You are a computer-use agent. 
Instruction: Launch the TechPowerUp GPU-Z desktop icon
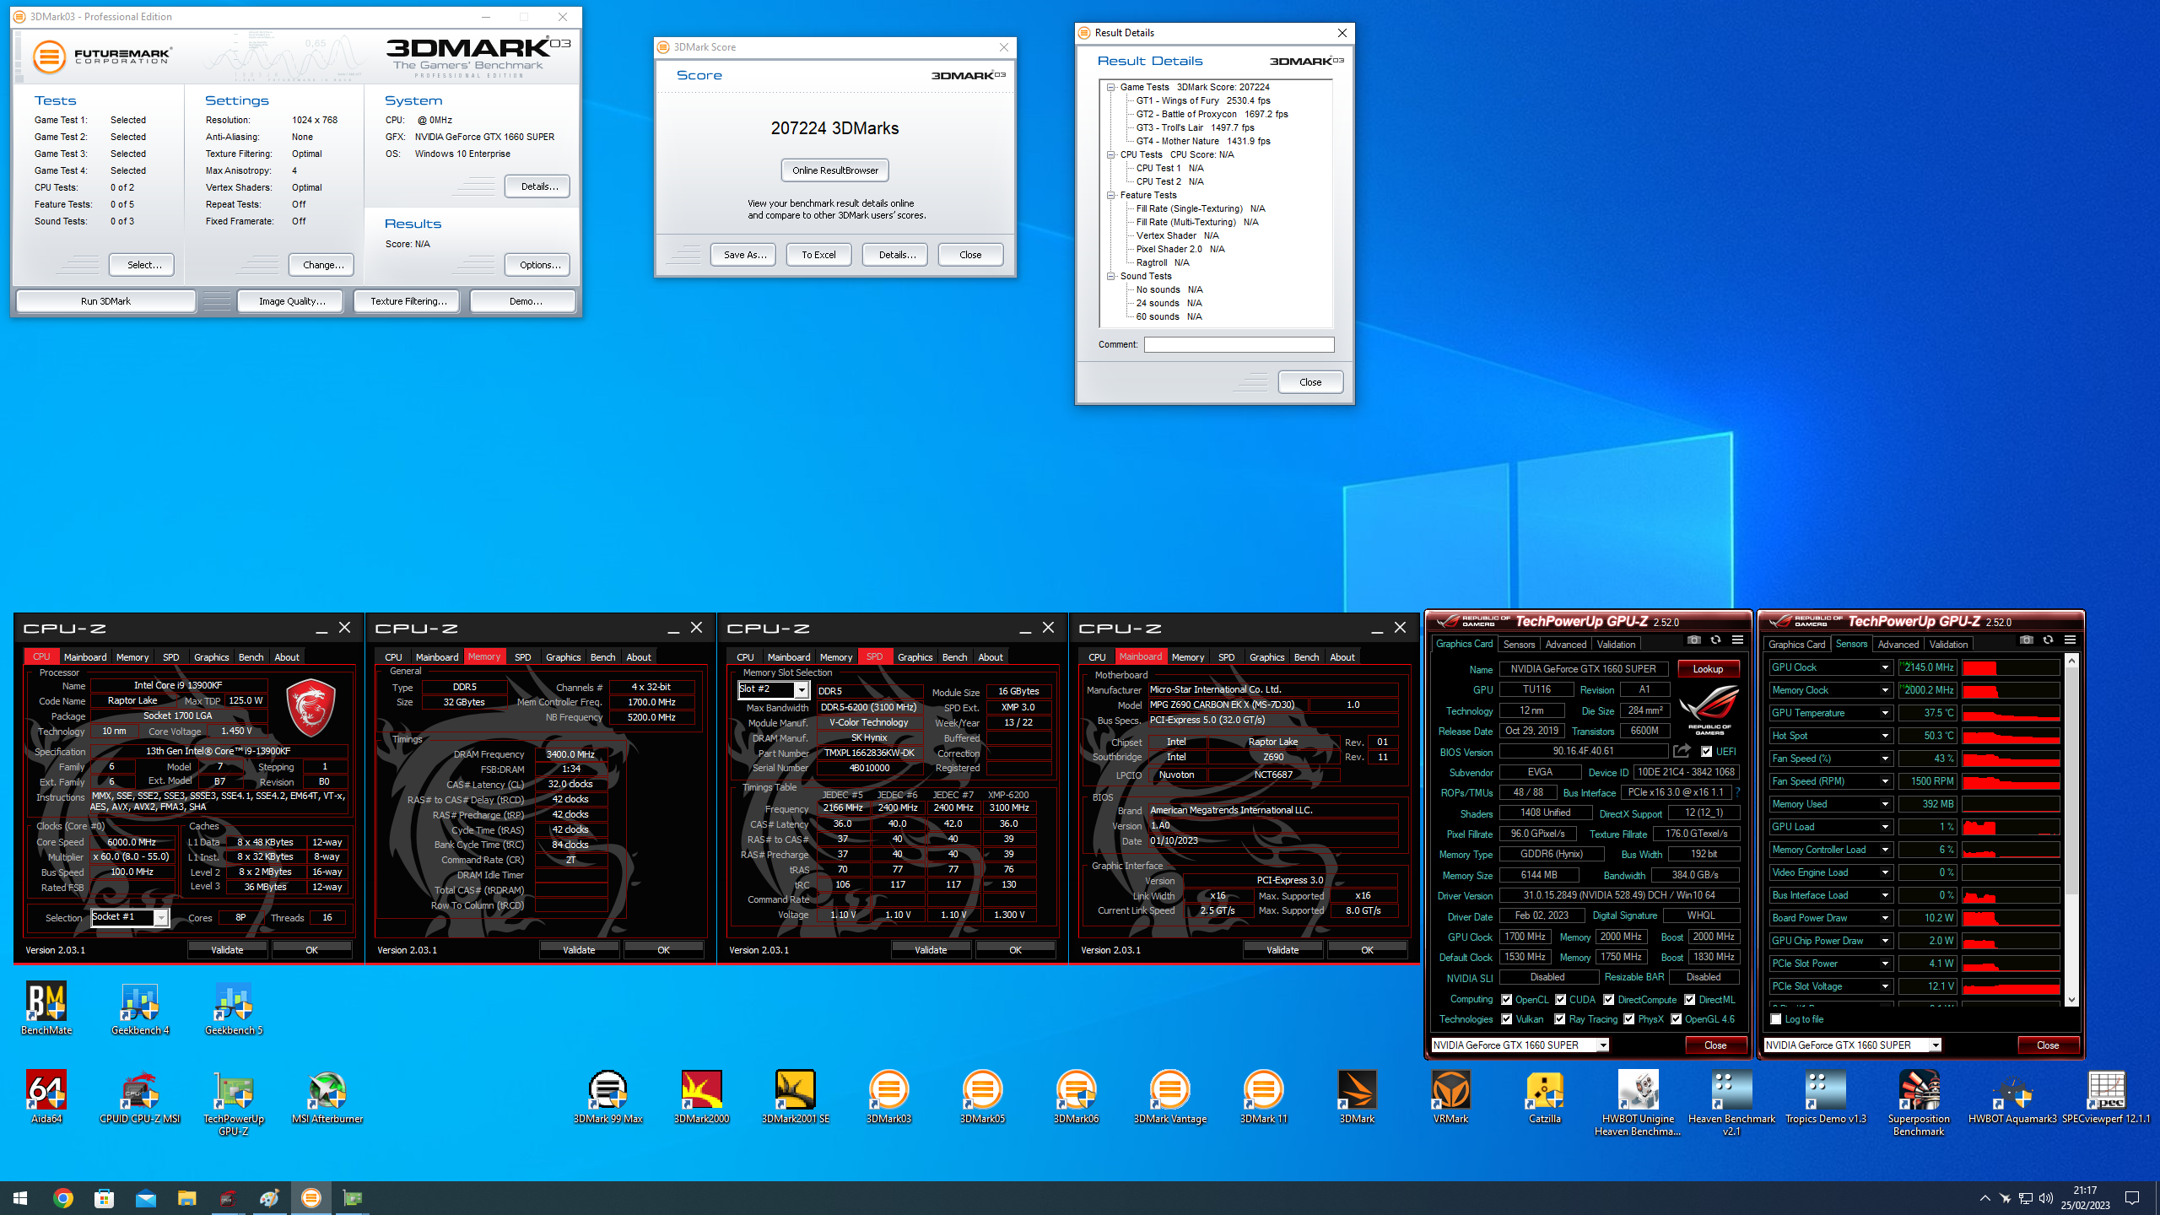(x=234, y=1103)
